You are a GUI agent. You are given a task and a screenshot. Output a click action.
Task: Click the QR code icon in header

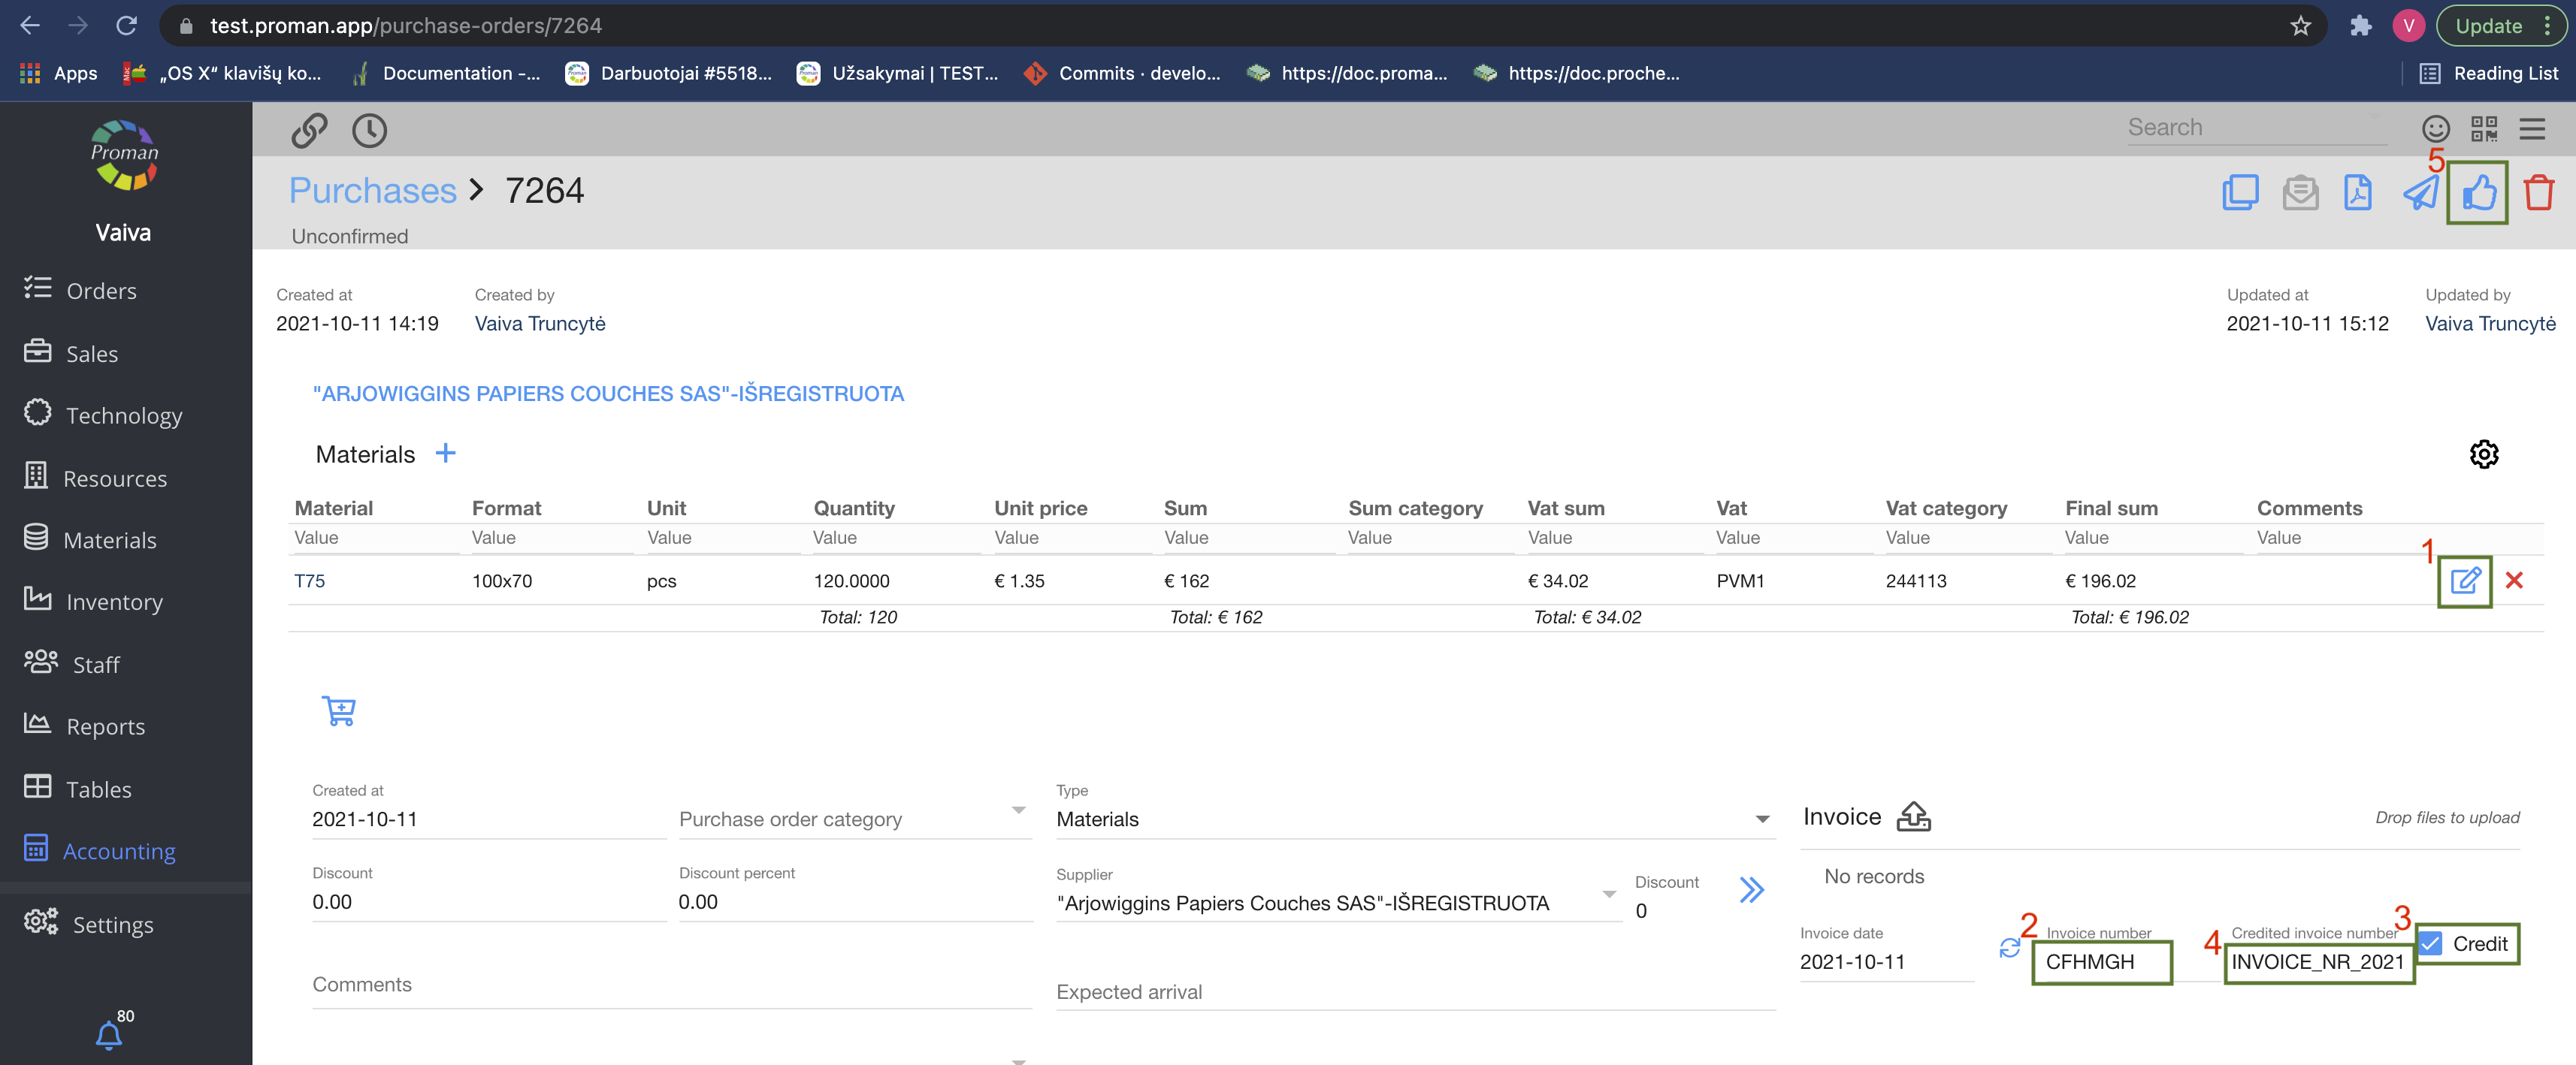[x=2484, y=129]
